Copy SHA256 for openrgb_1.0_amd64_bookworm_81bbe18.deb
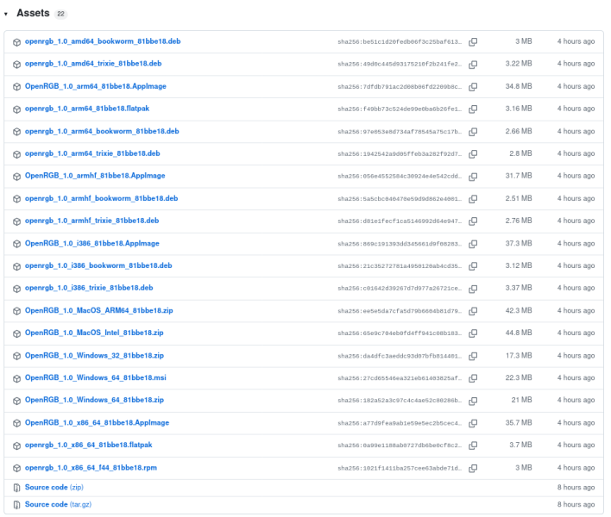The height and width of the screenshot is (517, 611). tap(473, 41)
